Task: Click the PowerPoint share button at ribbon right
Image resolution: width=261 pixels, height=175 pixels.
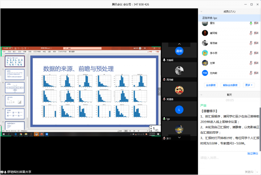Action: tap(150, 52)
